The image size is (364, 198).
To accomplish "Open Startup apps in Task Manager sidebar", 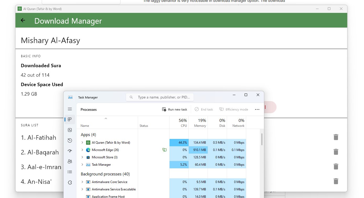I will pyautogui.click(x=70, y=151).
